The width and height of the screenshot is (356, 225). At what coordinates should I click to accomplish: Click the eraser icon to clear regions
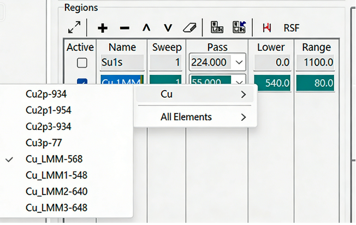189,28
